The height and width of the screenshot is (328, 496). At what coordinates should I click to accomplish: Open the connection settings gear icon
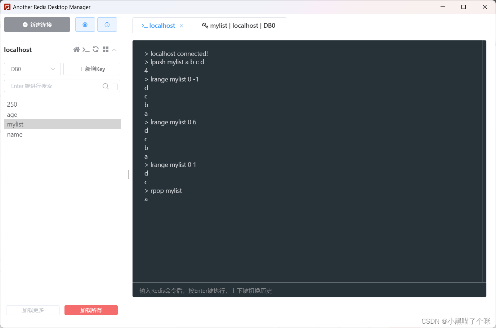[85, 24]
